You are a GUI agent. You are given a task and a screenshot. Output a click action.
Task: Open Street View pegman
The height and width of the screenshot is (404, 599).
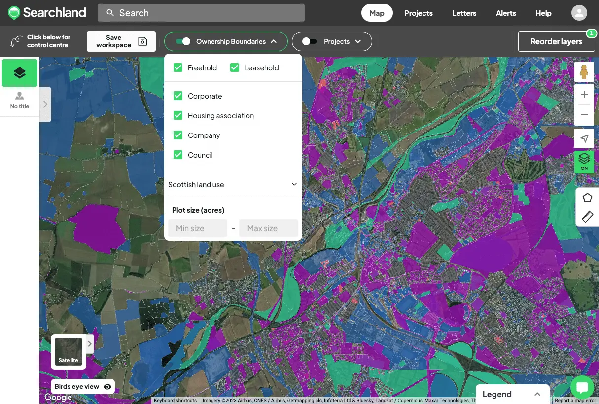584,72
